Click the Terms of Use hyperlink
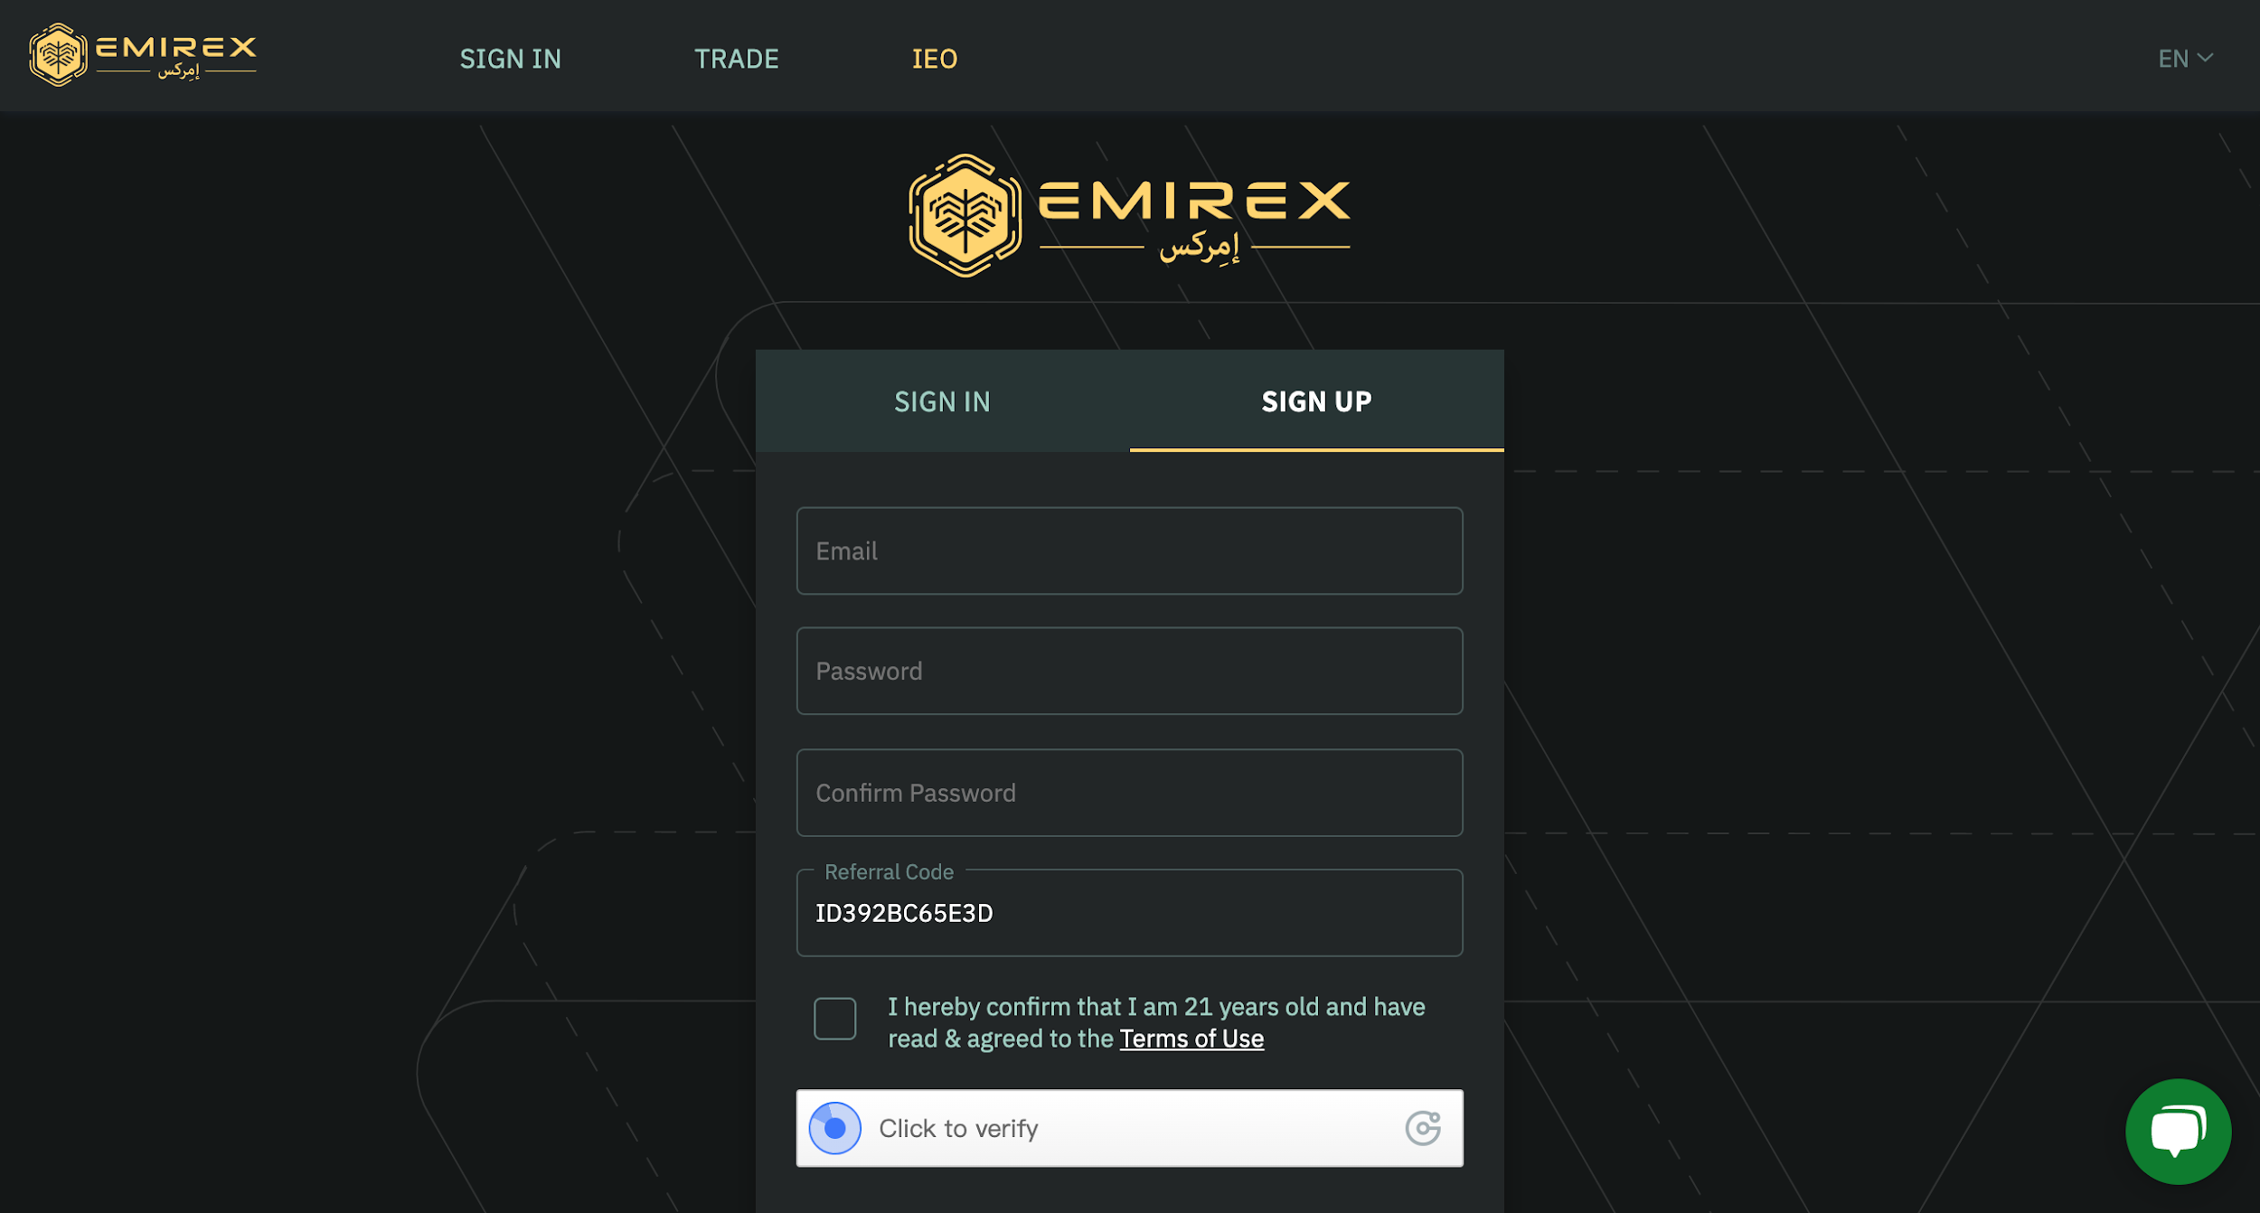Image resolution: width=2260 pixels, height=1213 pixels. [x=1191, y=1039]
